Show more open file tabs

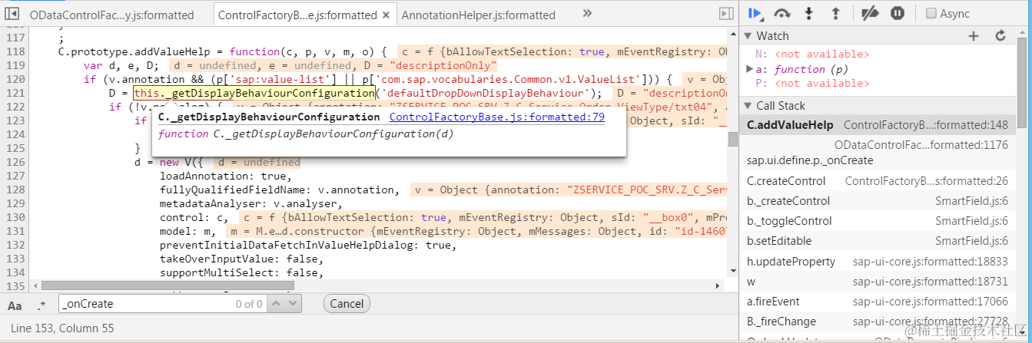pyautogui.click(x=588, y=13)
